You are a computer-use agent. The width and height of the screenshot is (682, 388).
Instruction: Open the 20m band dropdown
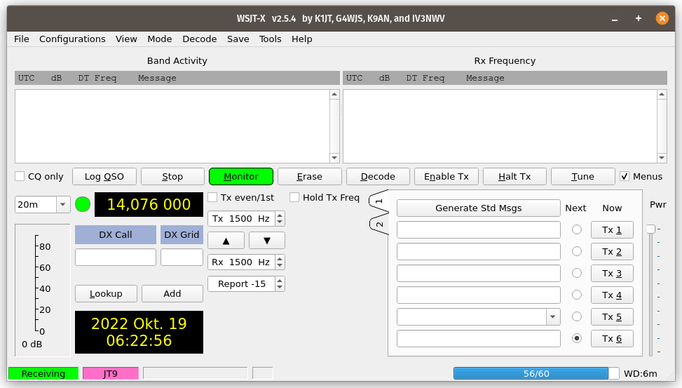click(x=62, y=205)
